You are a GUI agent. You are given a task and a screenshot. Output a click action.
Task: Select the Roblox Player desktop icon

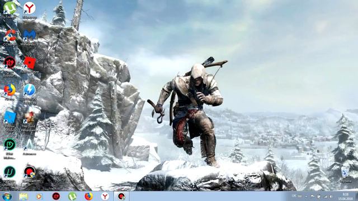30,65
